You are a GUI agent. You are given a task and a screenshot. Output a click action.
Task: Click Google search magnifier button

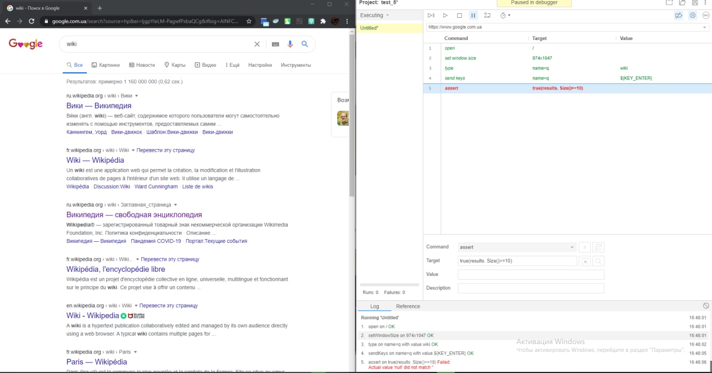[x=305, y=44]
